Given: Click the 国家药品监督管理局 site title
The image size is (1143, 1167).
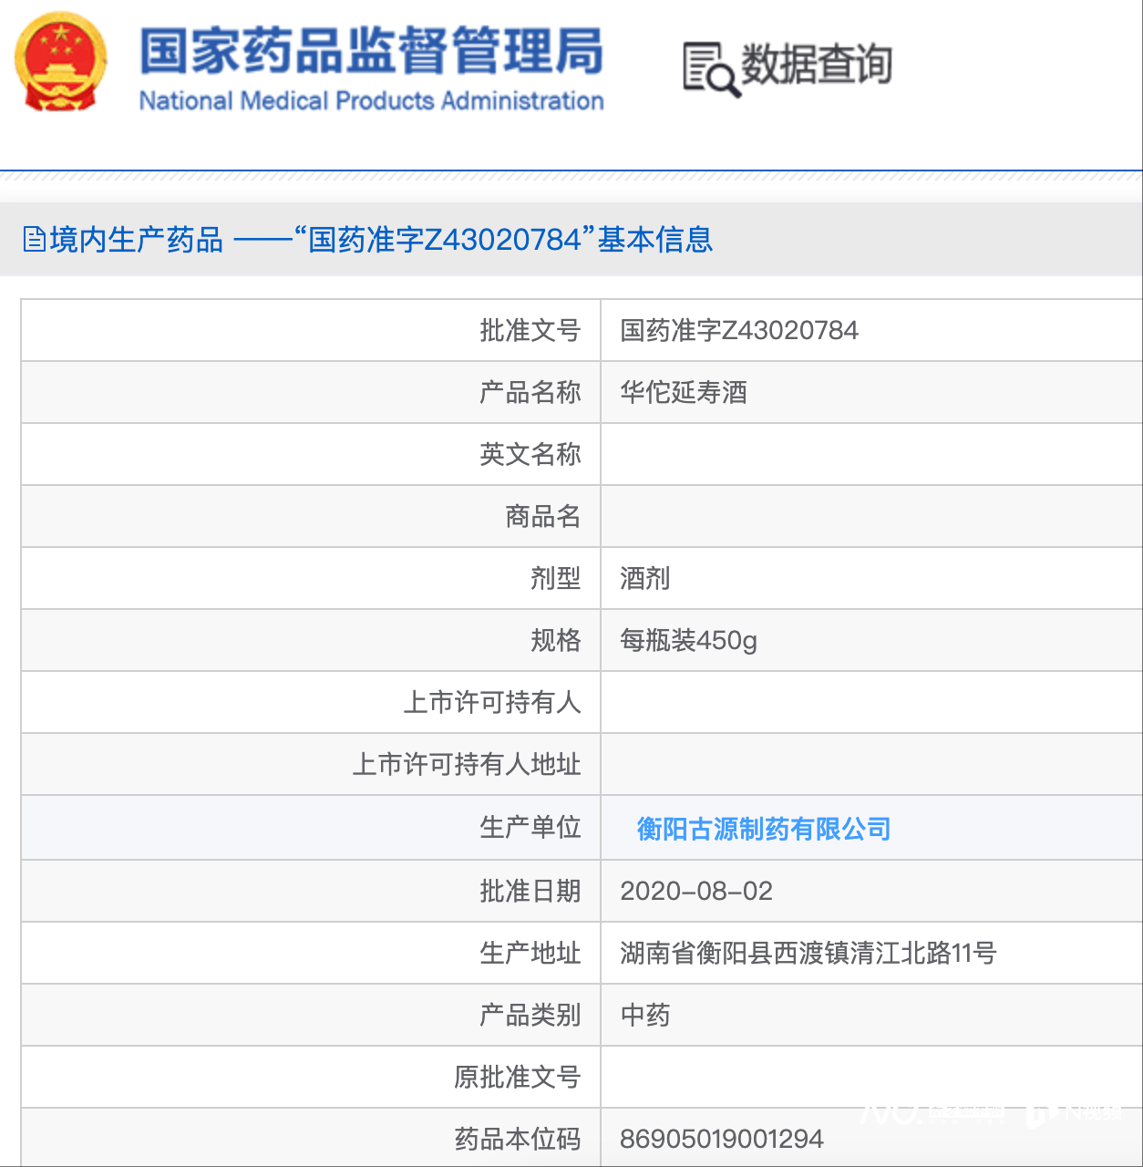Looking at the screenshot, I should point(371,50).
